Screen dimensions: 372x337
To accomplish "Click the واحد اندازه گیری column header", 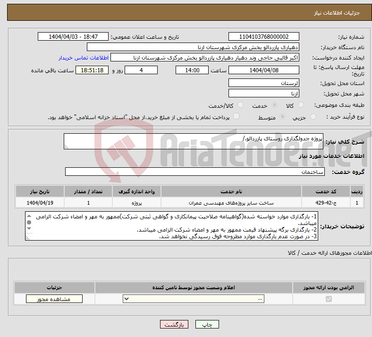I will [x=136, y=191].
